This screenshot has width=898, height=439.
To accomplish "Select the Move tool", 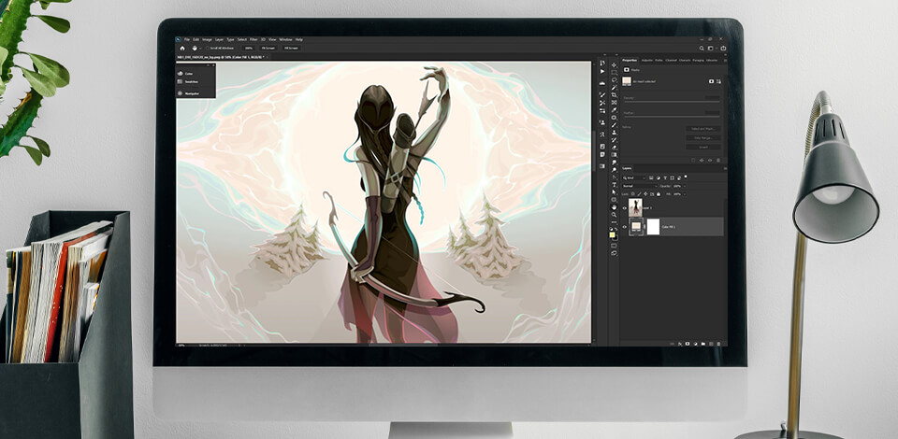I will (614, 65).
